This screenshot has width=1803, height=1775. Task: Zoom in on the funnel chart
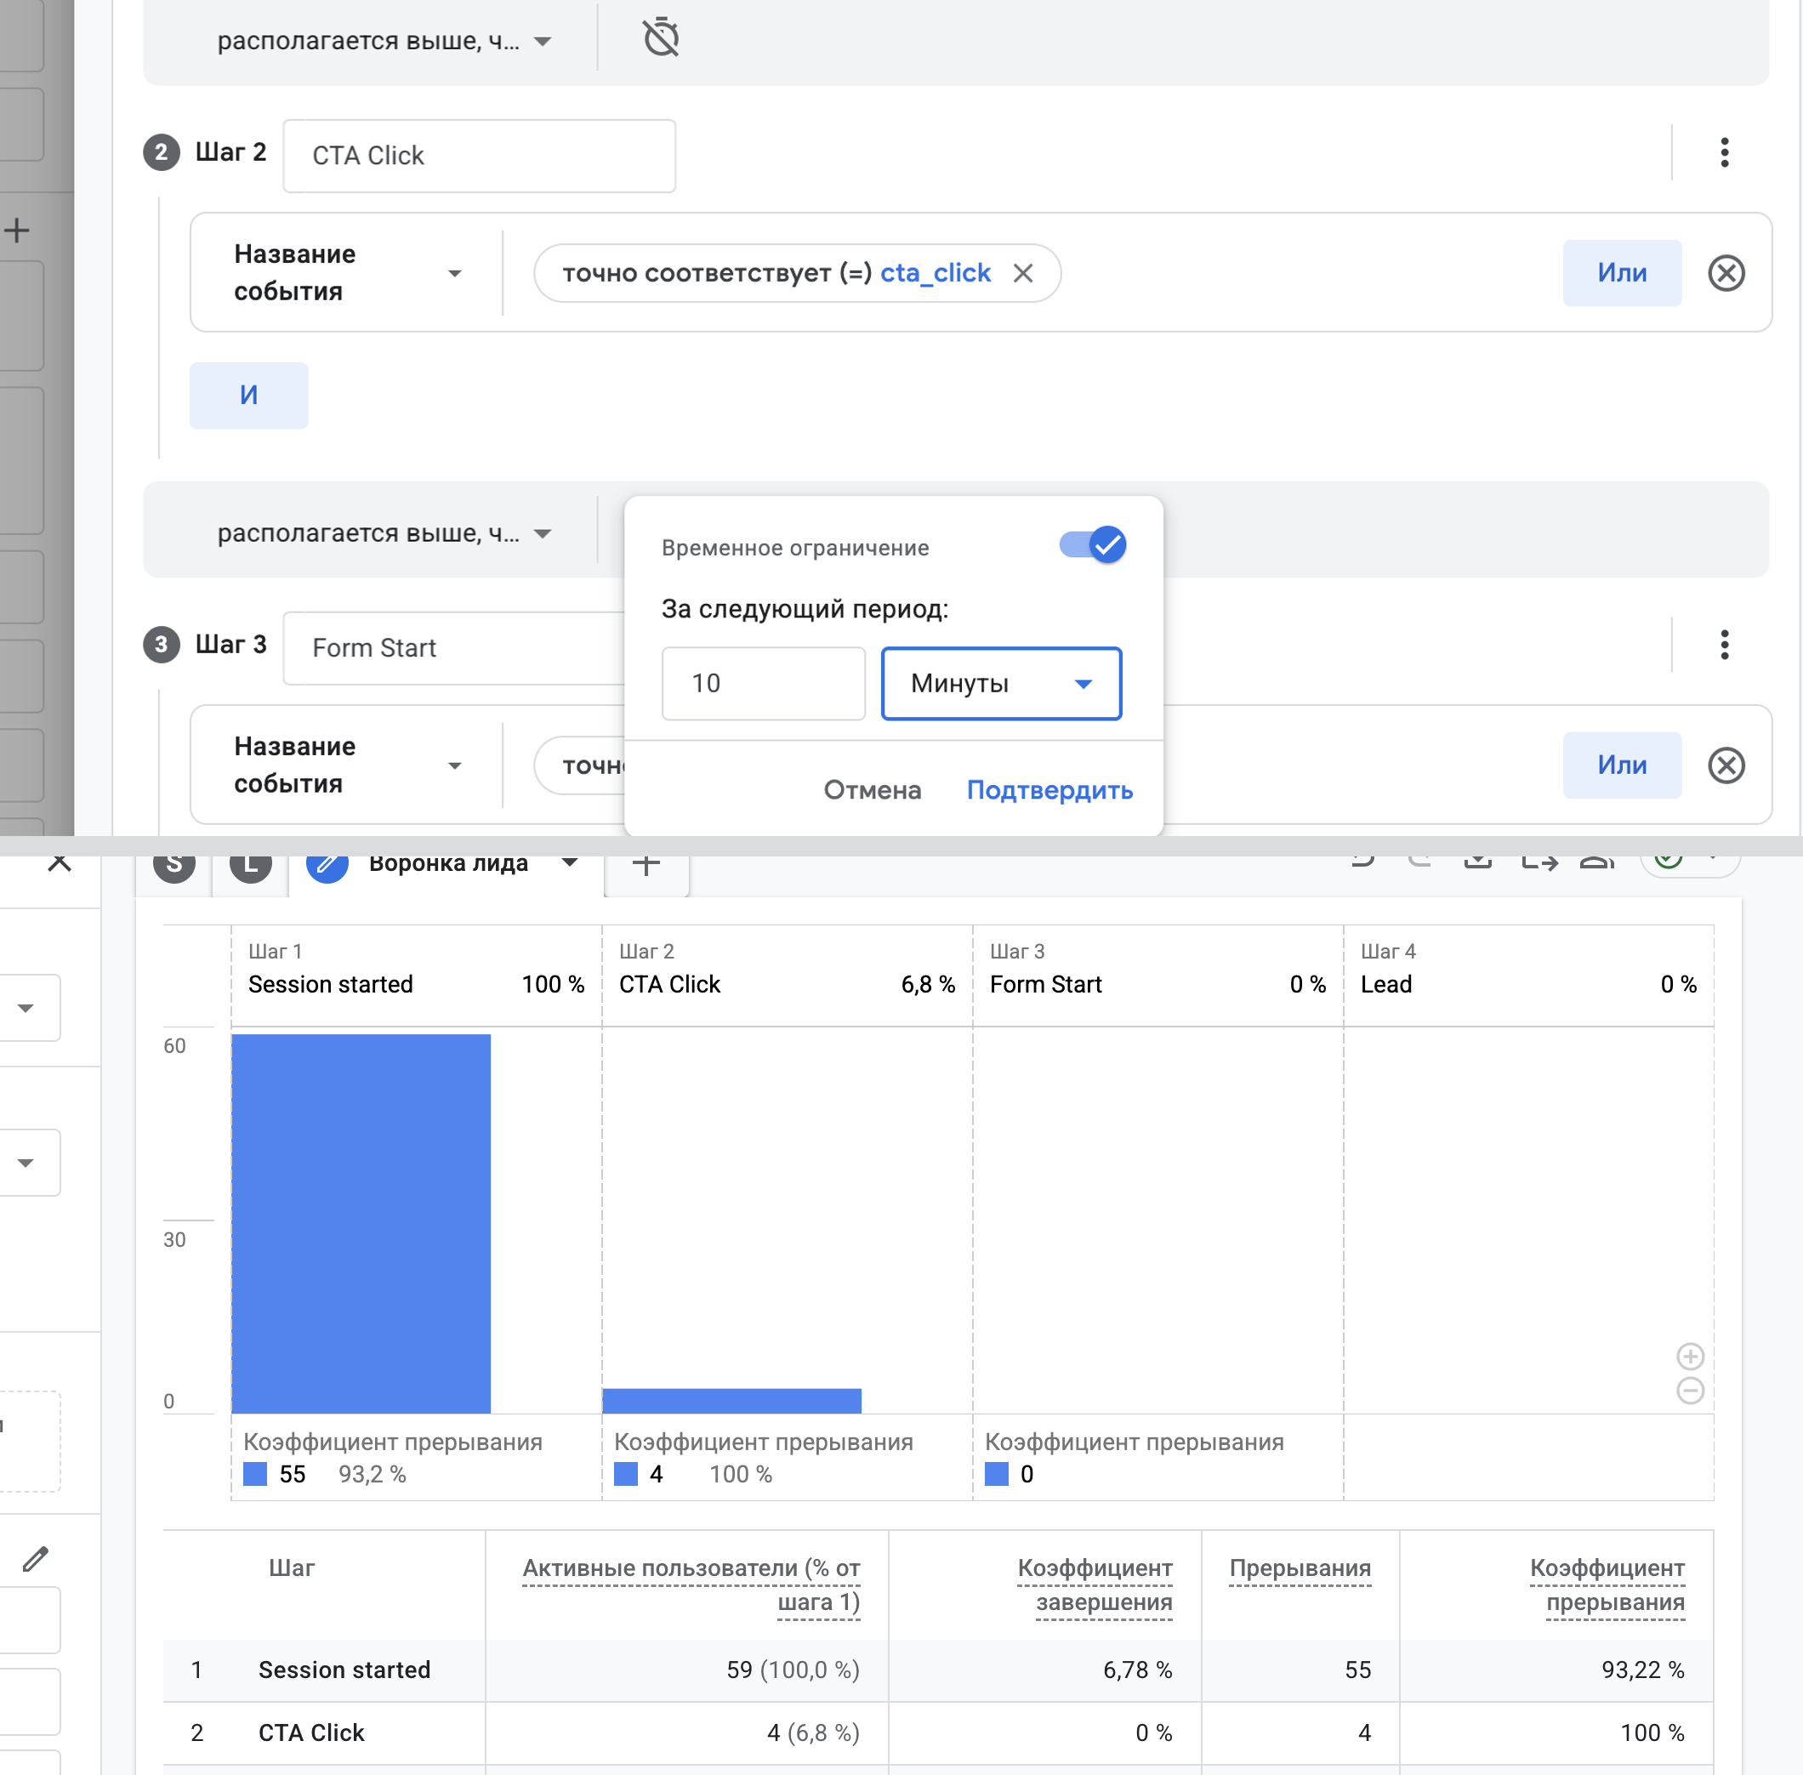coord(1690,1357)
